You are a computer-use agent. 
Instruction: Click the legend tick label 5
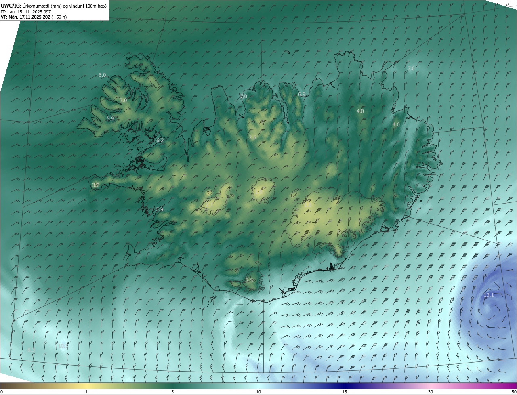pos(172,392)
